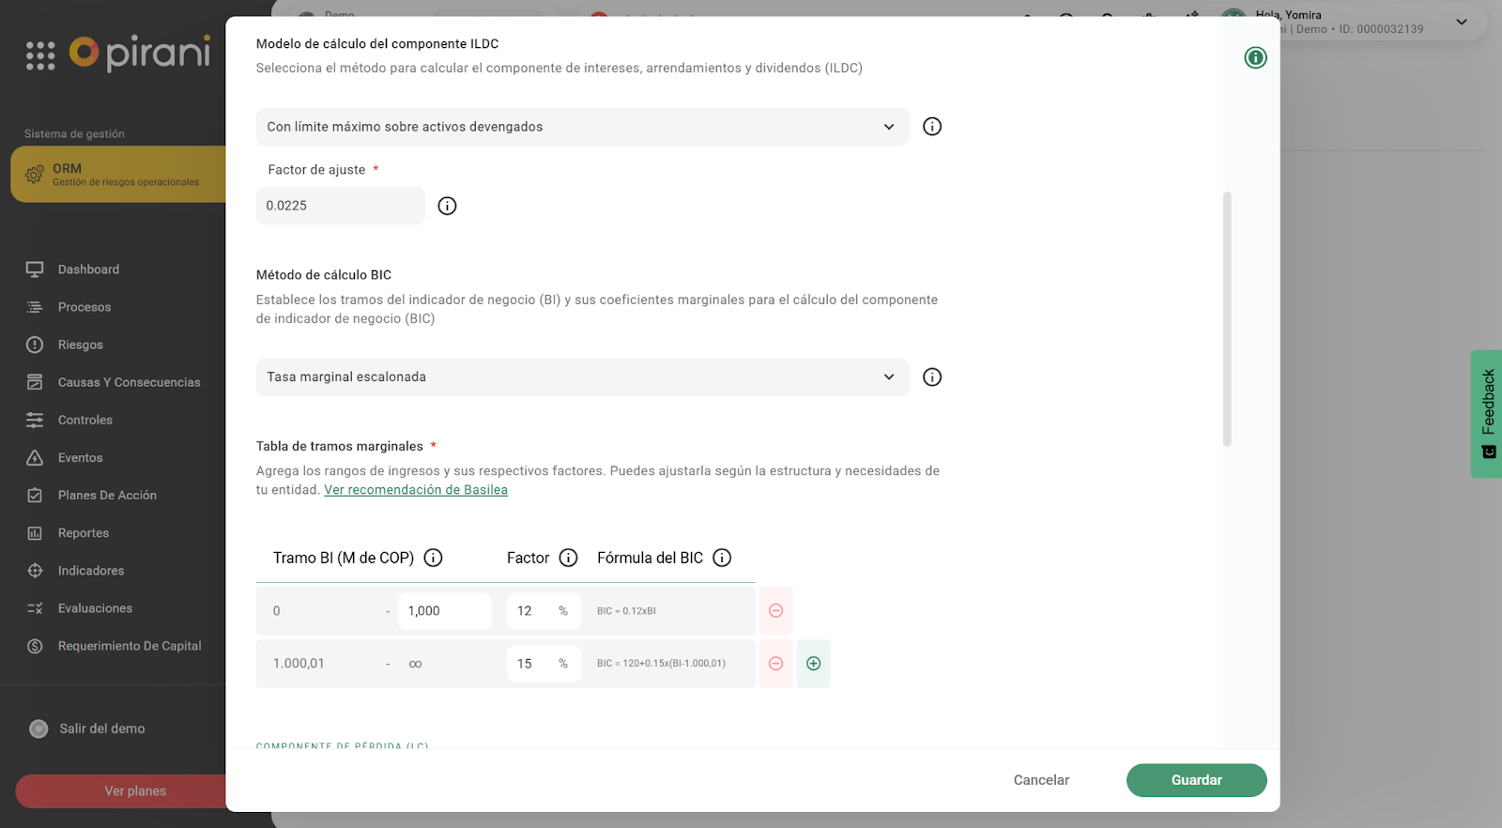This screenshot has width=1502, height=828.
Task: Remove the second tramo row 1.000,01
Action: (775, 664)
